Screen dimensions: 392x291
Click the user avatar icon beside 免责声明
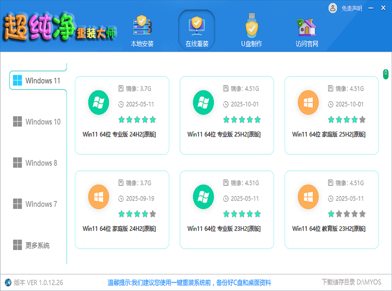(333, 8)
